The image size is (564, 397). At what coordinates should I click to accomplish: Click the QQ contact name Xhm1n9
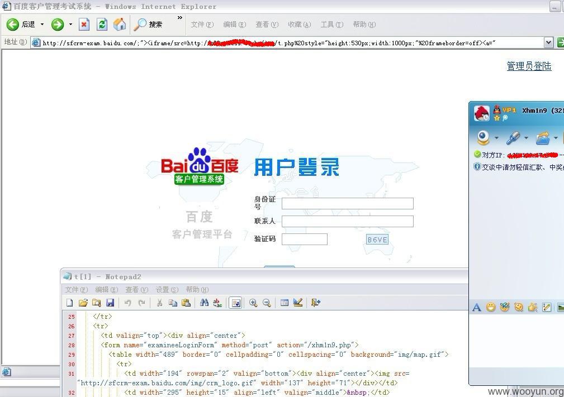tap(534, 111)
